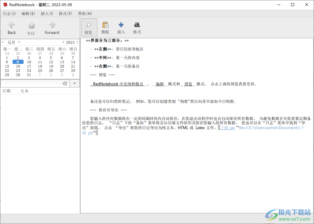This screenshot has width=314, height=224.
Task: Place cursor in the **右侧** line
Action: coord(115,66)
